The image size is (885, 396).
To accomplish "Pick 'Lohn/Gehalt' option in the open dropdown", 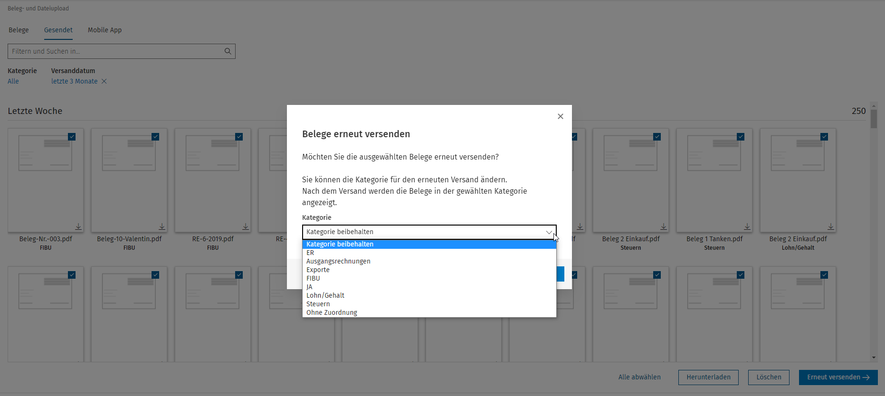I will tap(429, 295).
